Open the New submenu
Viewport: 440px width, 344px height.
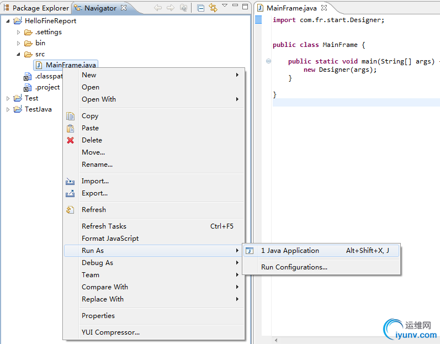(155, 75)
